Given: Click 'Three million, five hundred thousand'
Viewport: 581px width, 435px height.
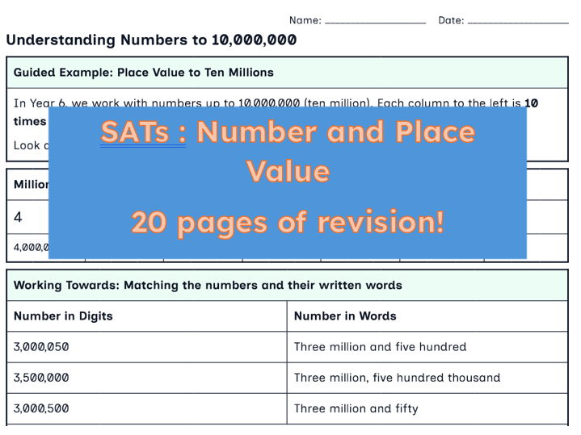Looking at the screenshot, I should [397, 378].
